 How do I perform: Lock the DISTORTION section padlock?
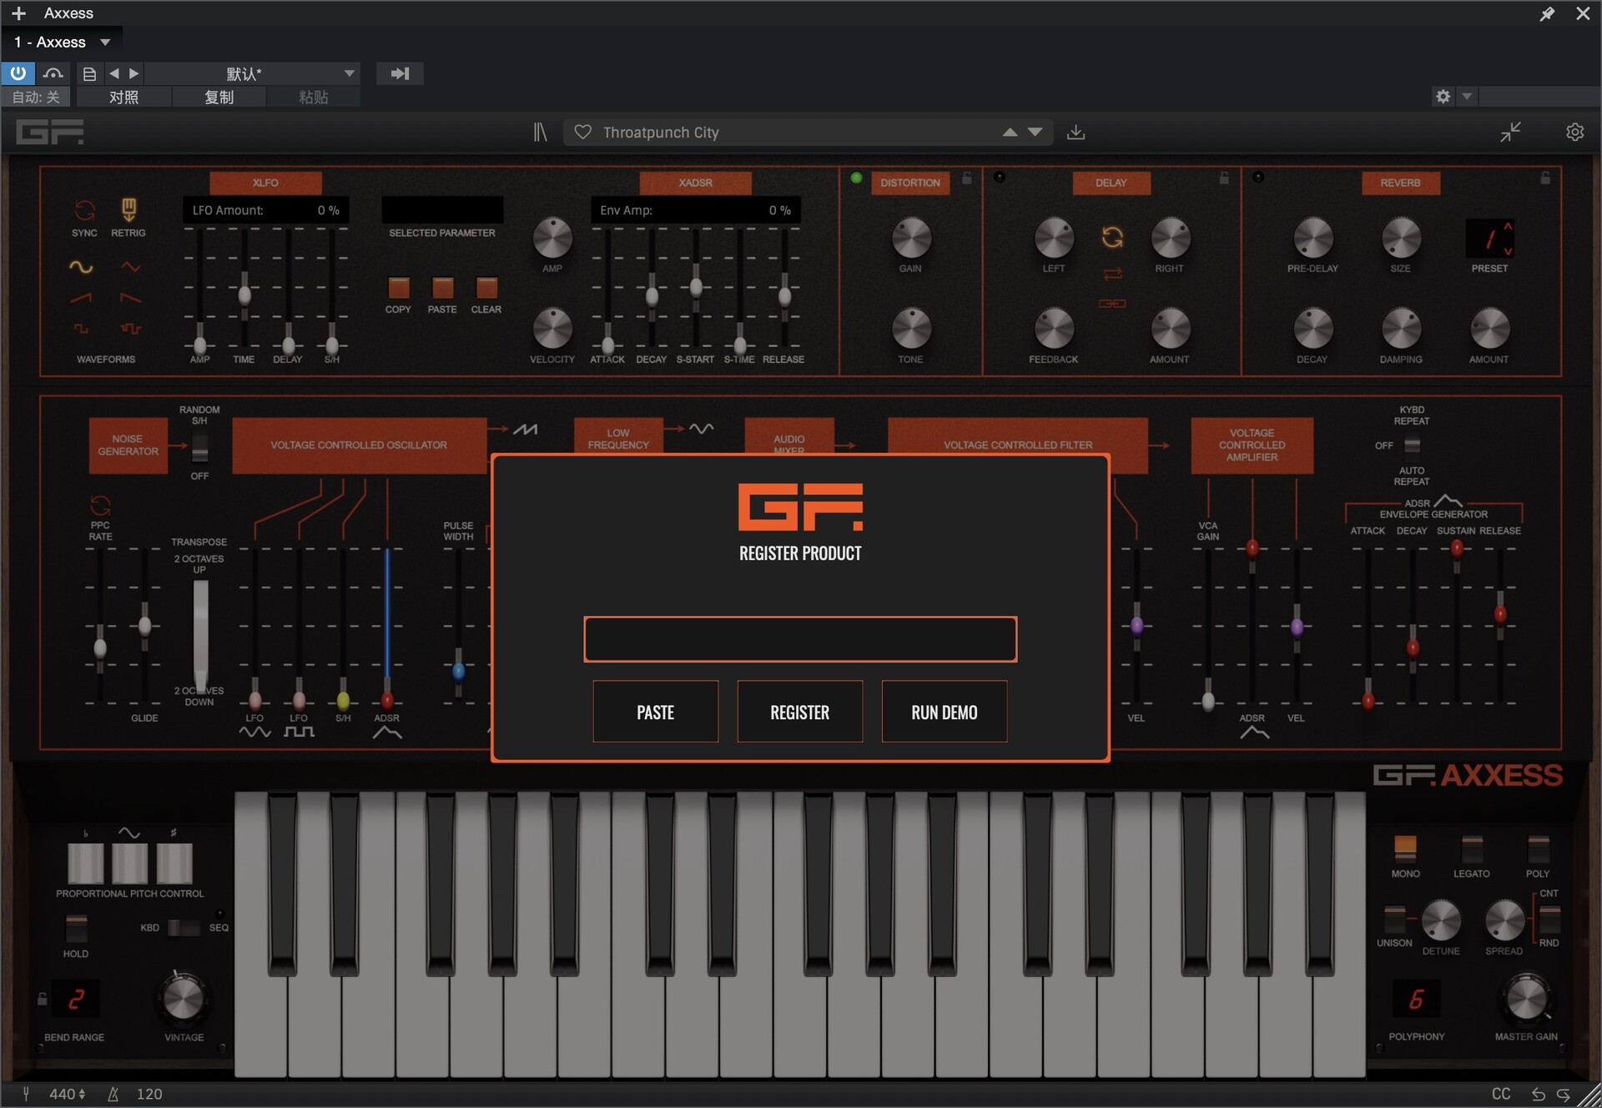click(967, 178)
